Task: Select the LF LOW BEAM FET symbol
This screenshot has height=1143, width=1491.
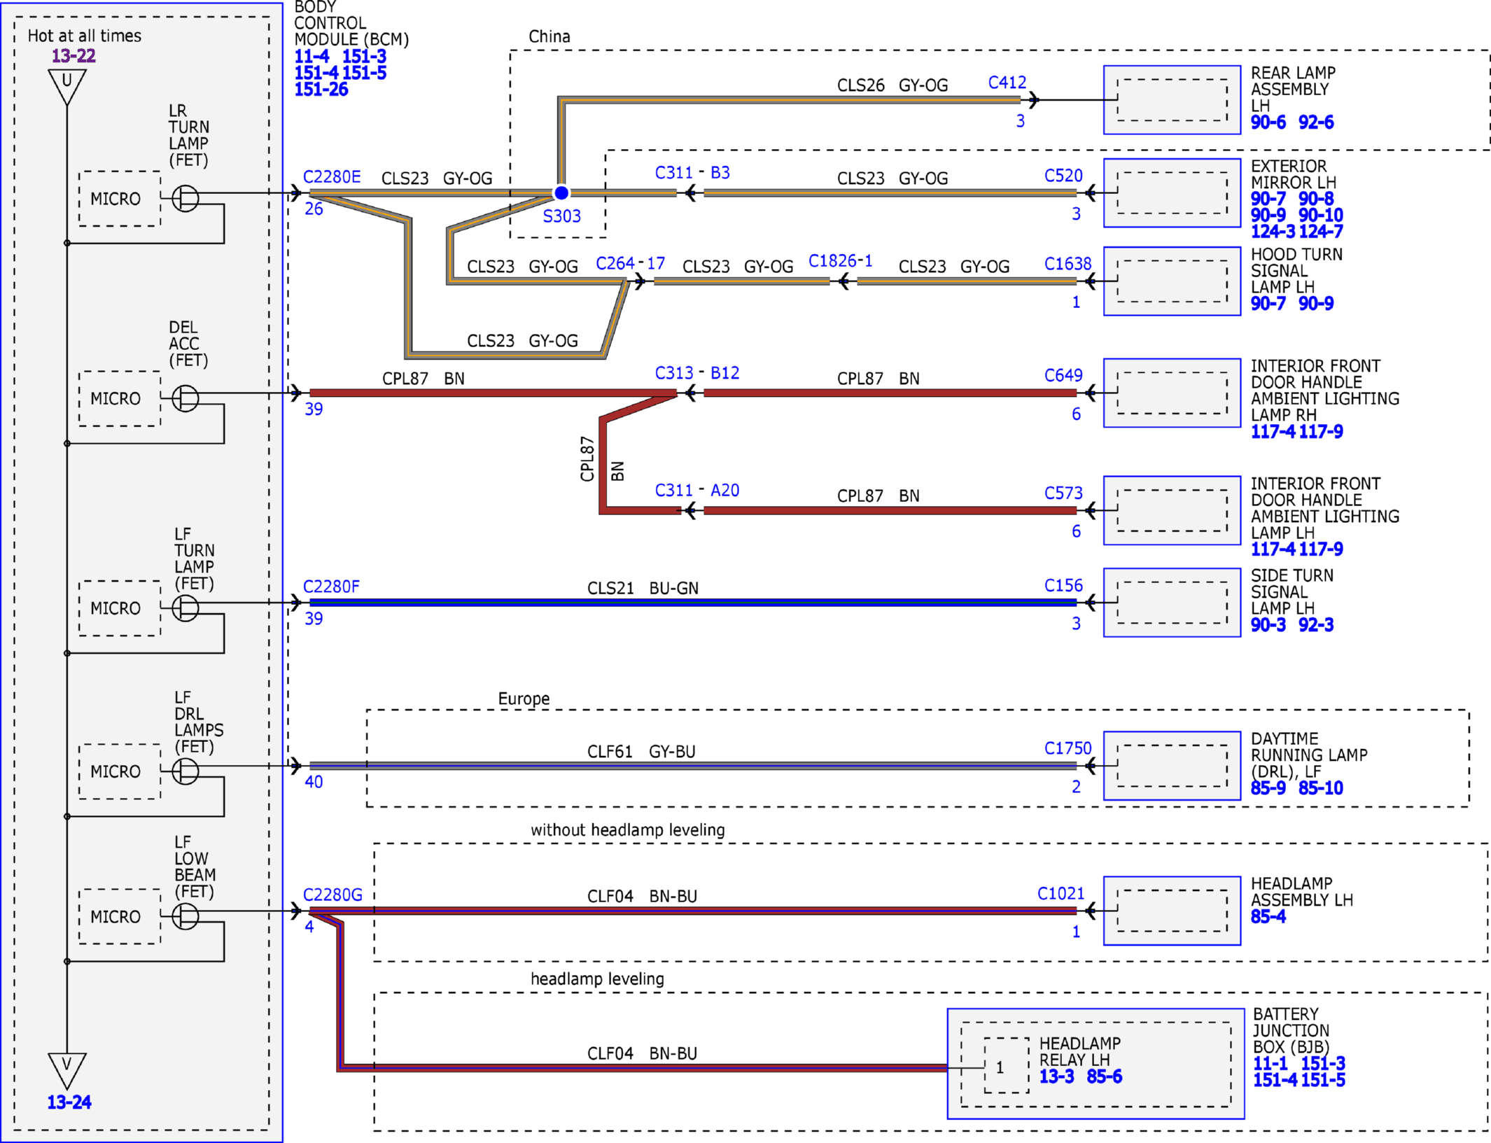Action: coord(185,916)
